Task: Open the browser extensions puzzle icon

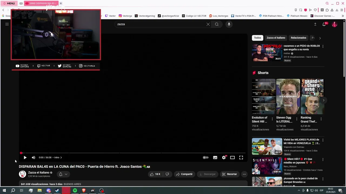Action: coord(327,10)
